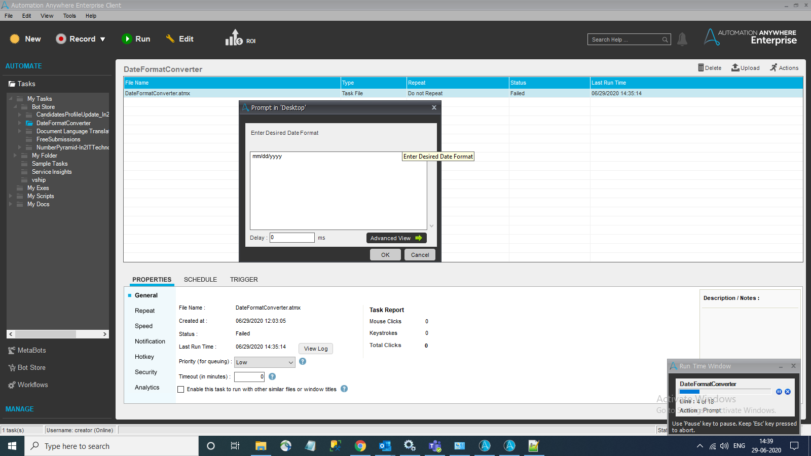Click the ROI chart icon

(x=234, y=38)
